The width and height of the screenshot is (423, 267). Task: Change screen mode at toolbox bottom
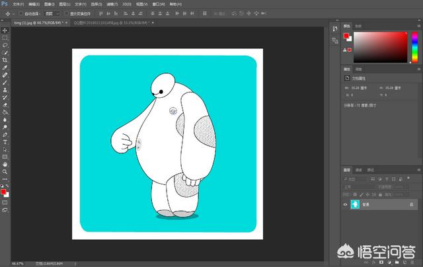[5, 210]
